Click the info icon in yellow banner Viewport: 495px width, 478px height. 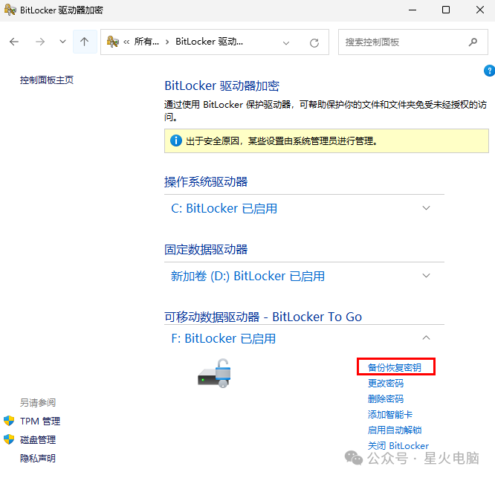pyautogui.click(x=176, y=141)
